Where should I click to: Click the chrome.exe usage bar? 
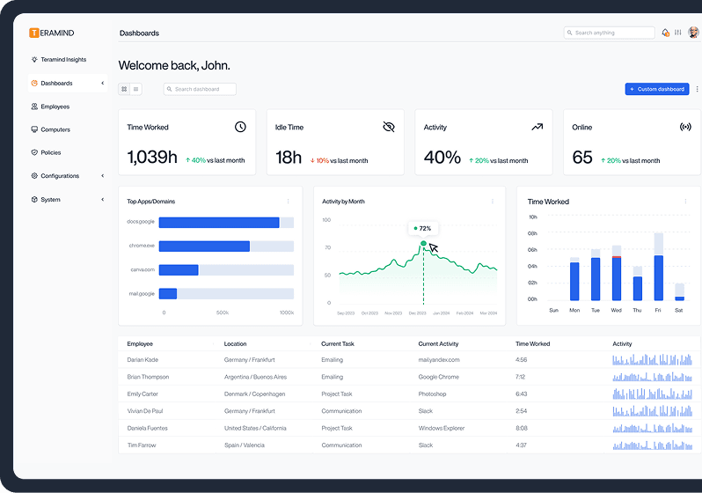(204, 246)
